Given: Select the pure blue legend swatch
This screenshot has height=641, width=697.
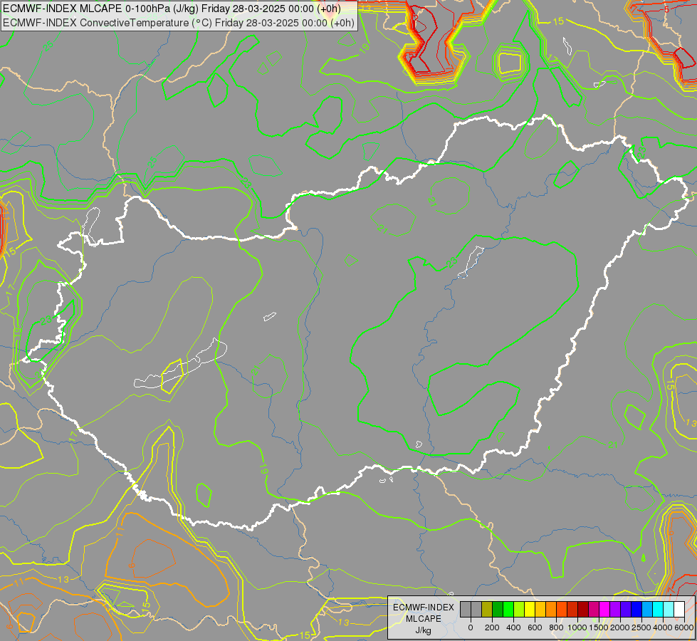Looking at the screenshot, I should pos(636,610).
